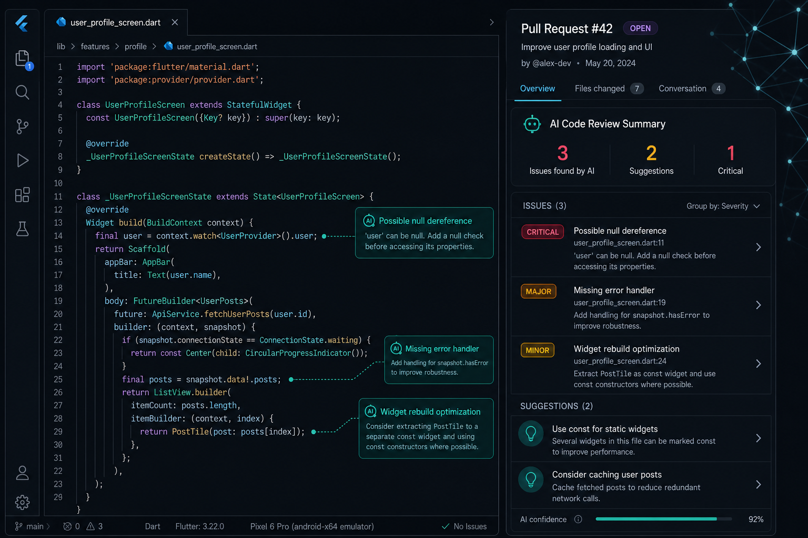808x538 pixels.
Task: Click the ISSUES (3) section header
Action: tap(544, 206)
